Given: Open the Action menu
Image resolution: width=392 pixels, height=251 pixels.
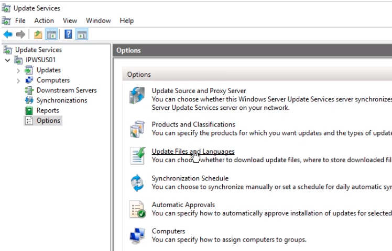Looking at the screenshot, I should (44, 20).
